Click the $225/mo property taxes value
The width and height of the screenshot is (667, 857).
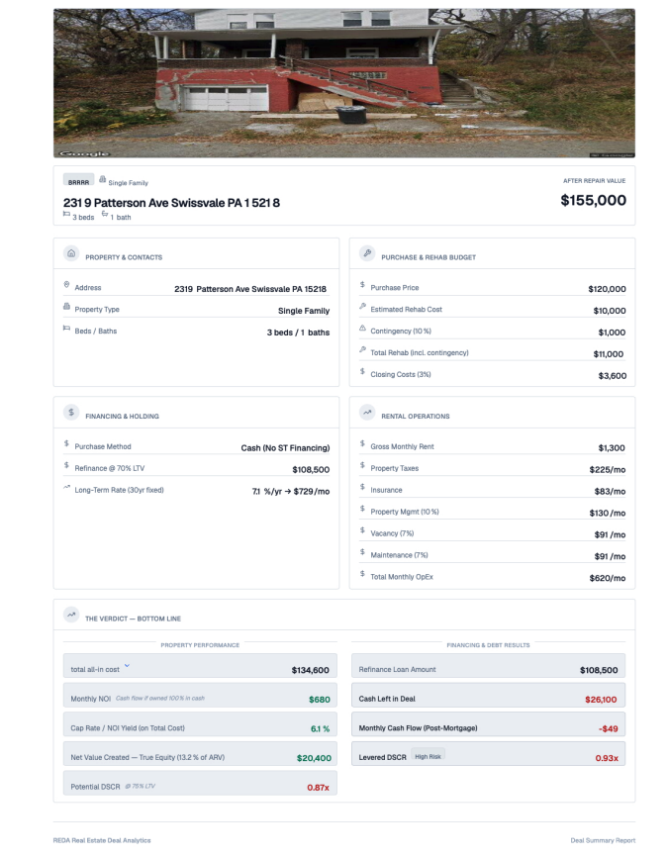[608, 469]
